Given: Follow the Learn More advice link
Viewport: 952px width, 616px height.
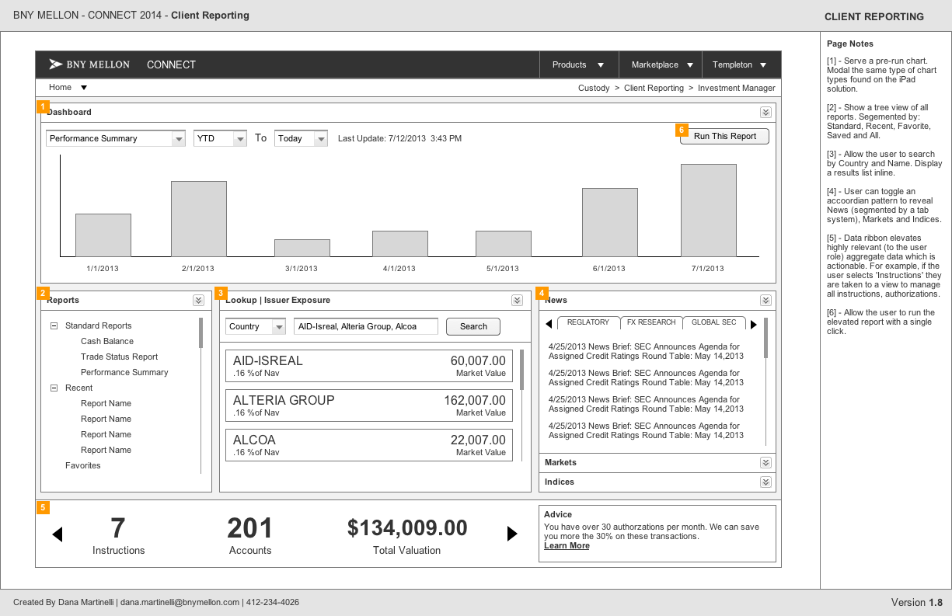Looking at the screenshot, I should click(567, 545).
